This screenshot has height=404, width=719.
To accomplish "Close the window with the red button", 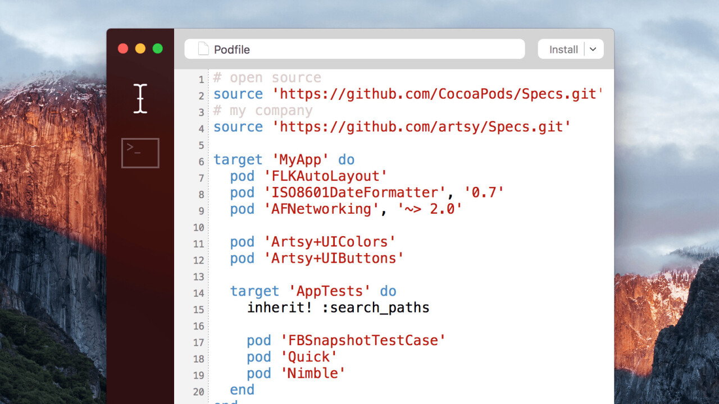I will click(122, 49).
